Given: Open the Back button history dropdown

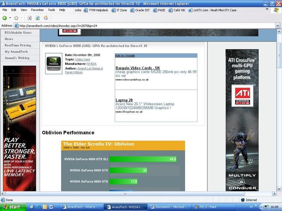Looking at the screenshot, I should 10,18.
